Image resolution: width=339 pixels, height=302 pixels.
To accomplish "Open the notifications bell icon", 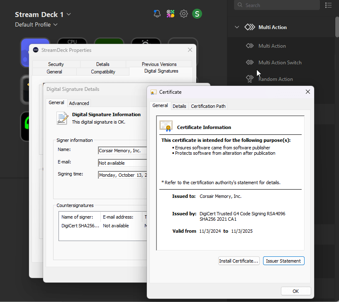I will [x=157, y=14].
